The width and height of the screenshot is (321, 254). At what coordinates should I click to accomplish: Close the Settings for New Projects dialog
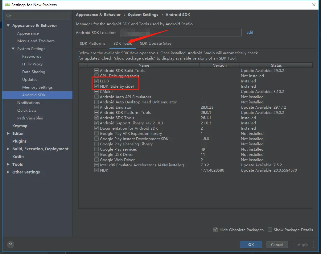tap(314, 5)
